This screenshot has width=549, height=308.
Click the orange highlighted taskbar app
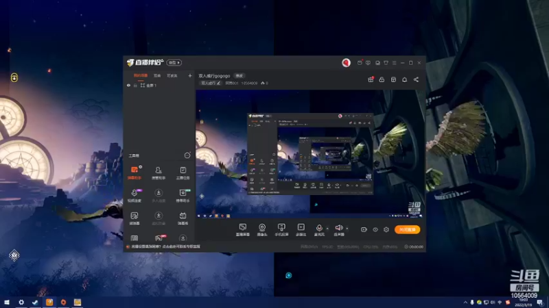[49, 302]
